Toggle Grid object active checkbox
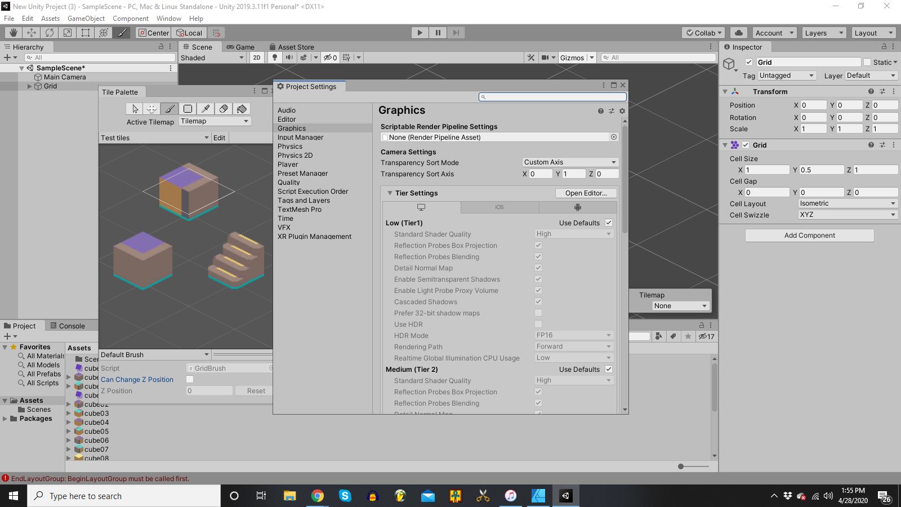 point(749,62)
